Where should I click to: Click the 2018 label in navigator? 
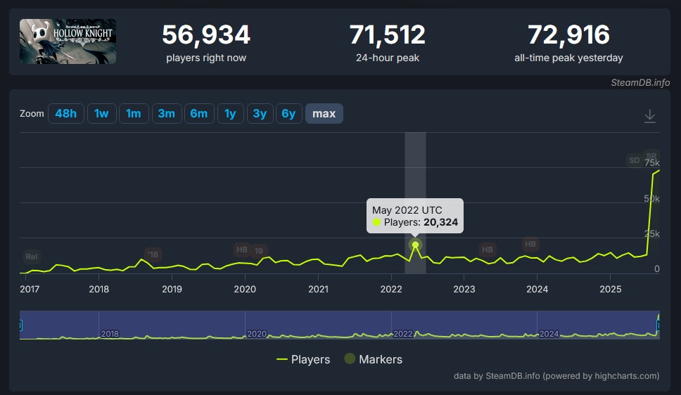110,334
